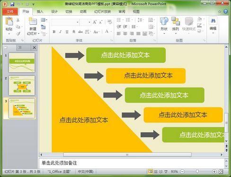231x177 pixels.
Task: Click the Paste icon in clipboard group
Action: coord(9,21)
